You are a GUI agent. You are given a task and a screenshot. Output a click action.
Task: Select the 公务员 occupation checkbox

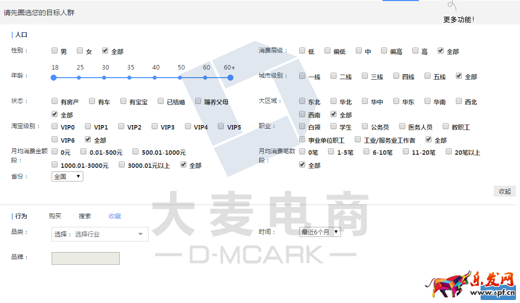coord(365,126)
